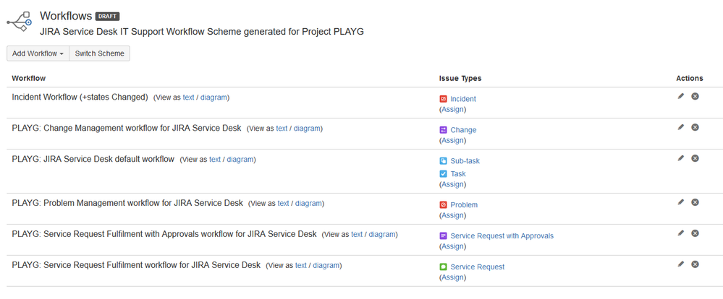The height and width of the screenshot is (299, 723).
Task: Open the Problem issue type link
Action: click(465, 204)
